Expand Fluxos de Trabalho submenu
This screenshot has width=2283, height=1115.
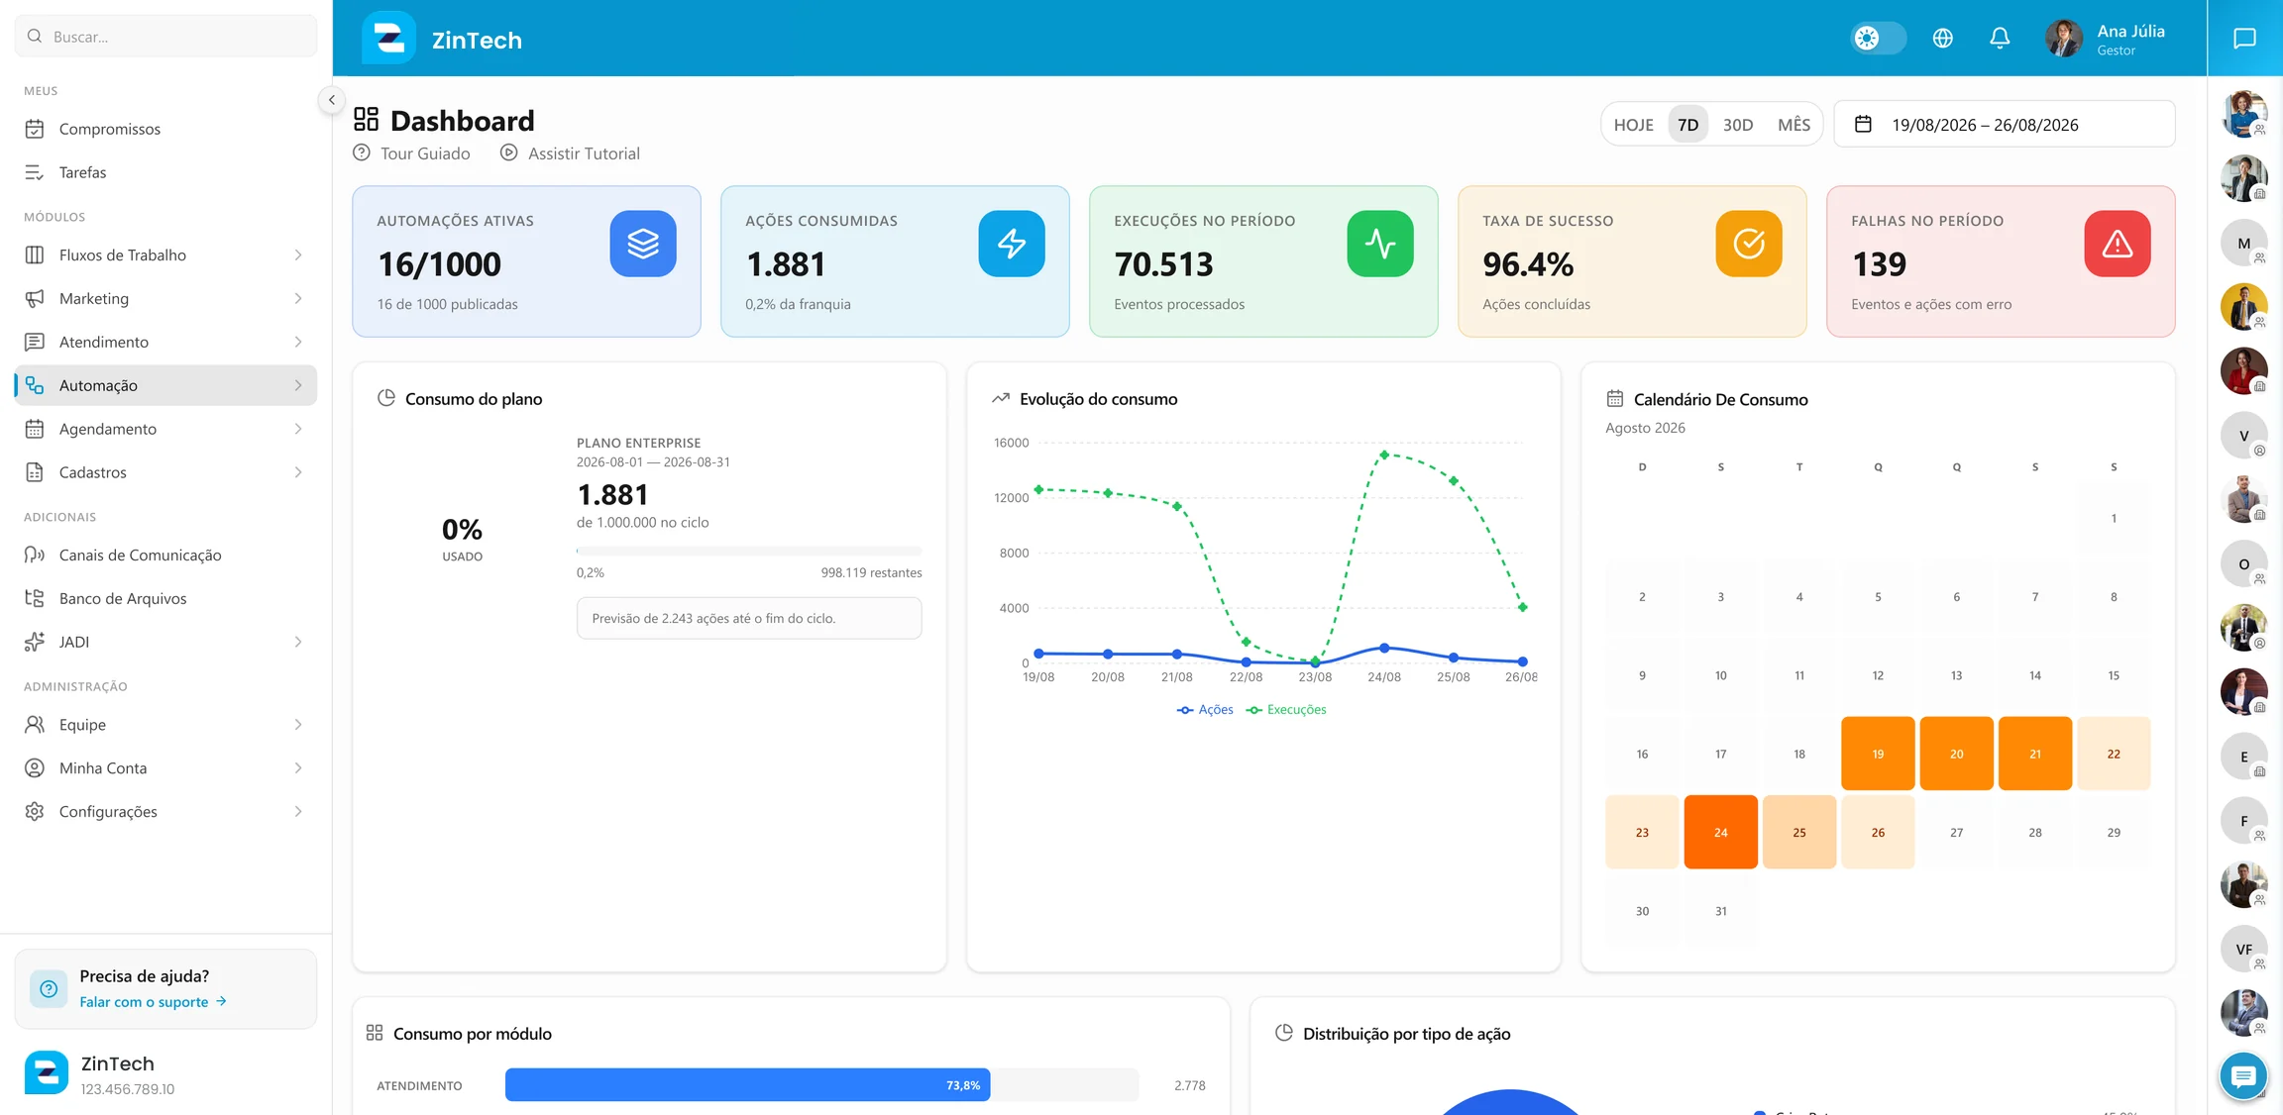298,255
